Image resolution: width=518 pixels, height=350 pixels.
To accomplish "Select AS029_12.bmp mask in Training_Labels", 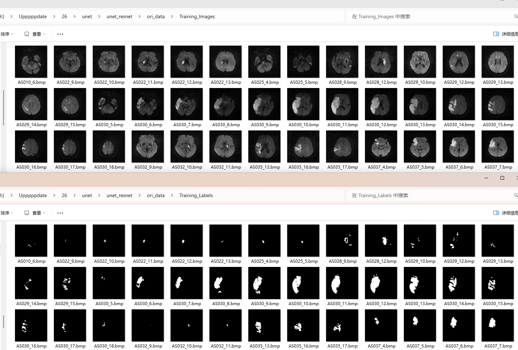I will (459, 241).
